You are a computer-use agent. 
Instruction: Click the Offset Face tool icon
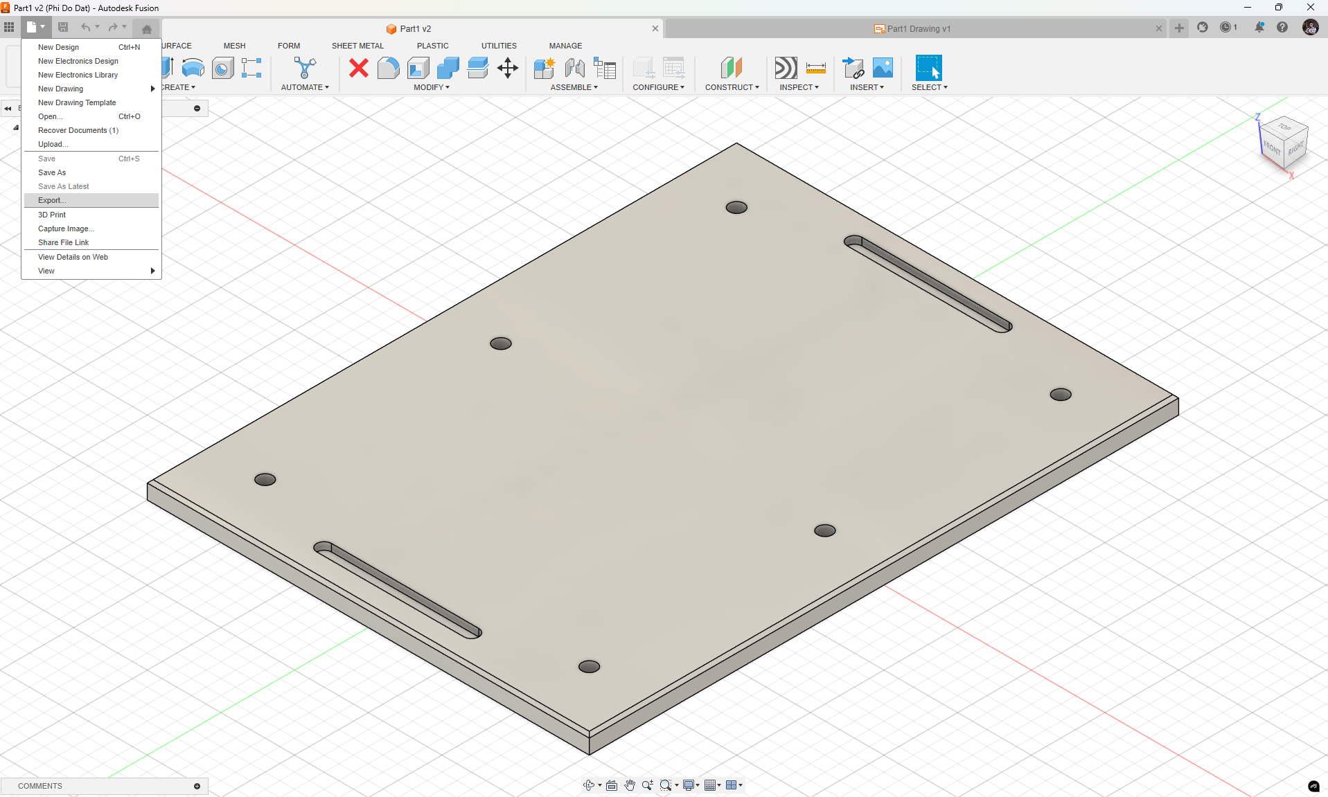point(478,68)
